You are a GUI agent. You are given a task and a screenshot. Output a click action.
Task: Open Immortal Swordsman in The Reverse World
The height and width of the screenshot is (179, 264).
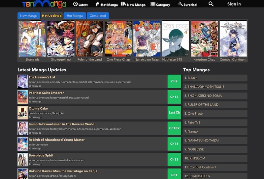coord(61,124)
